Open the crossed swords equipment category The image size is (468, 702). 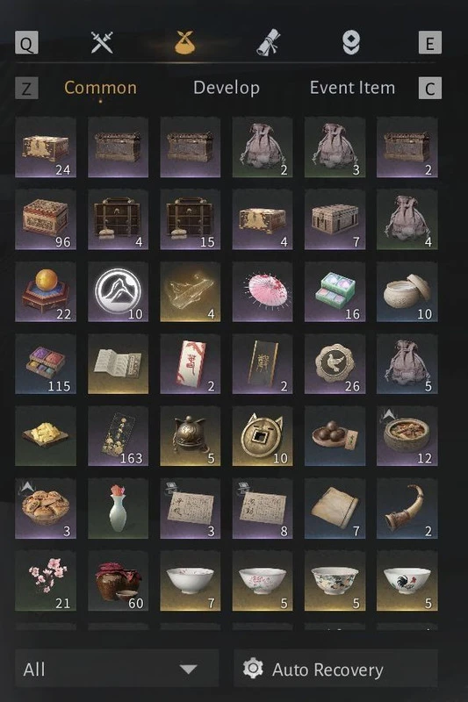click(102, 43)
